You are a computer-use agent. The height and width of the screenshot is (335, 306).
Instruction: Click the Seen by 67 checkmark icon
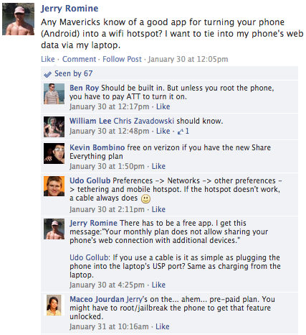[x=47, y=75]
